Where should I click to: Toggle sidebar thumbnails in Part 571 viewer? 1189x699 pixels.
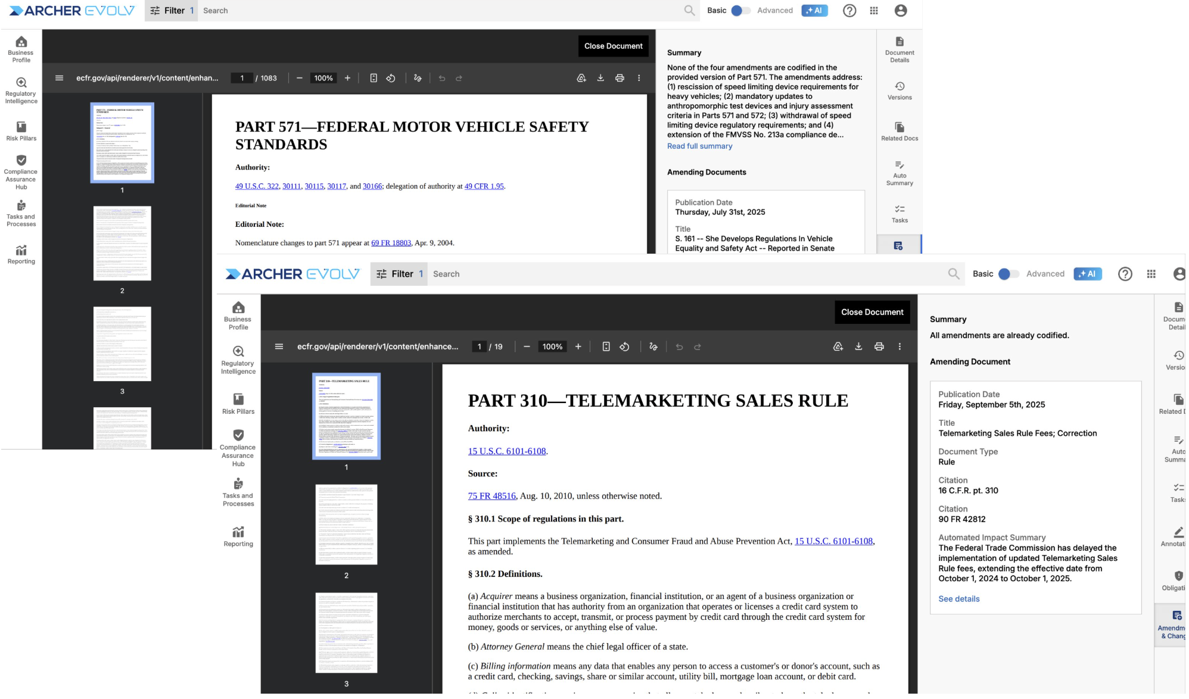[x=59, y=78]
